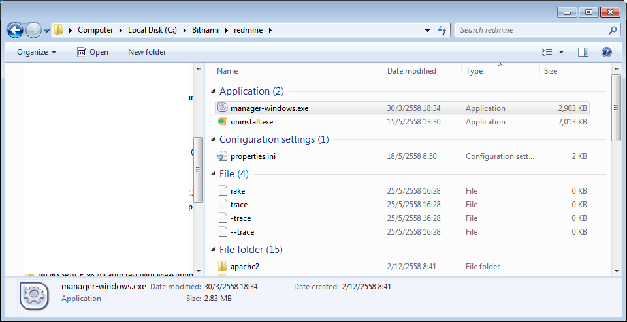
Task: Open the recent pages dropdown arrow
Action: click(46, 31)
